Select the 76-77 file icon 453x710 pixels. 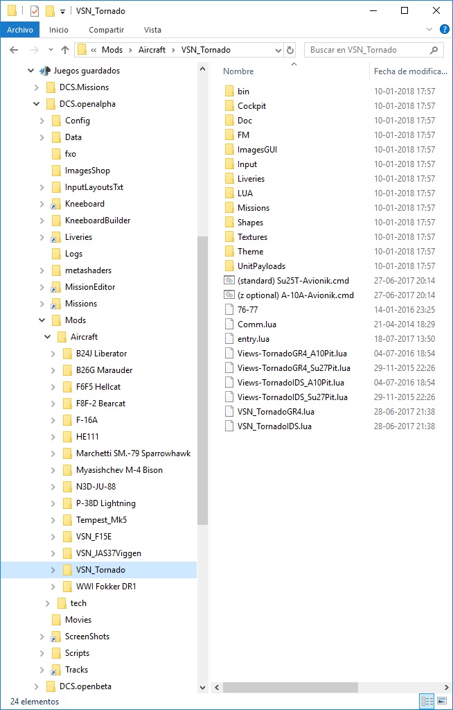(230, 310)
